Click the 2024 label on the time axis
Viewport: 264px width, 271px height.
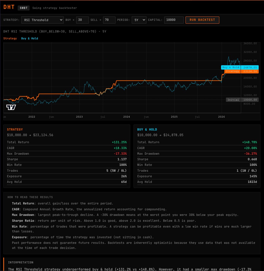pos(127,117)
